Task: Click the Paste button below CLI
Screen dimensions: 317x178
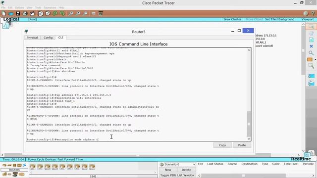Action: (x=242, y=145)
